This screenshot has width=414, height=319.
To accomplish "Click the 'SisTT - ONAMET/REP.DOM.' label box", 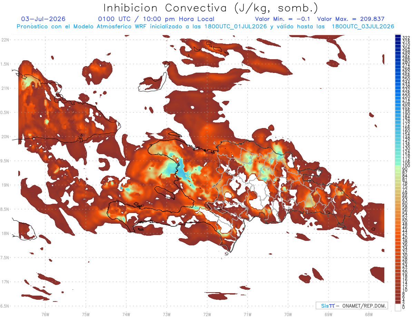I will point(352,306).
